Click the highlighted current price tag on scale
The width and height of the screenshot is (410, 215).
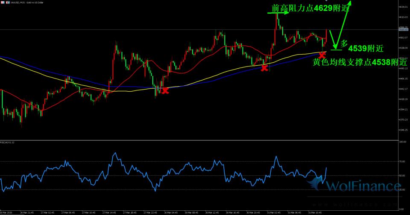pyautogui.click(x=403, y=29)
